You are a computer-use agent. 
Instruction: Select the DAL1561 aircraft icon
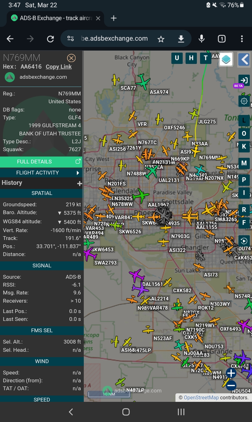pos(137,275)
